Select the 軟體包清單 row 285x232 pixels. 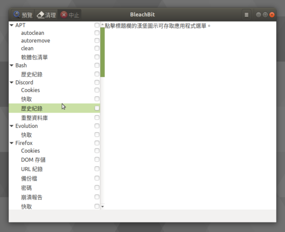pyautogui.click(x=54, y=57)
